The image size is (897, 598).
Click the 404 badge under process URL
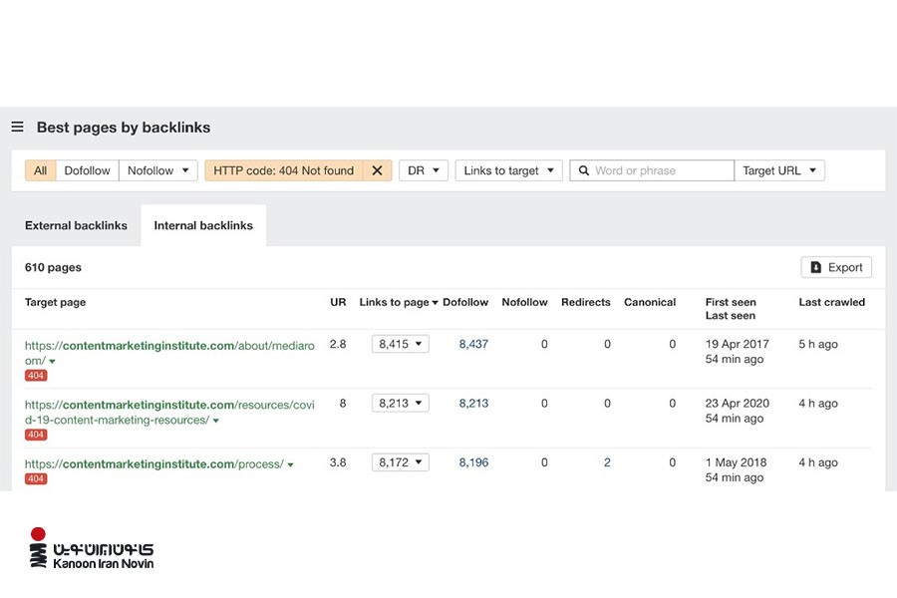click(36, 479)
